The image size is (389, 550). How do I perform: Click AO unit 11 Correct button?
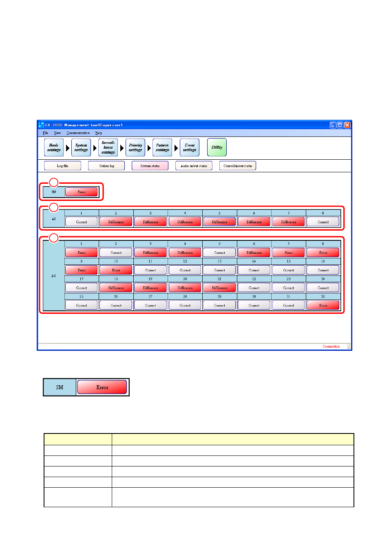point(150,270)
